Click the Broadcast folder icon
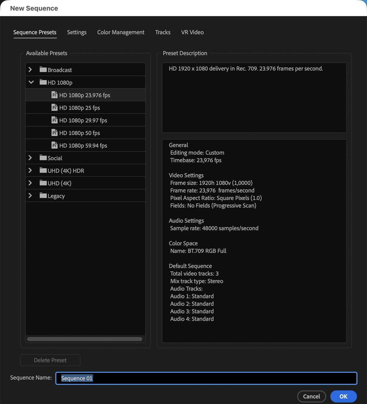Image resolution: width=367 pixels, height=404 pixels. (x=43, y=70)
